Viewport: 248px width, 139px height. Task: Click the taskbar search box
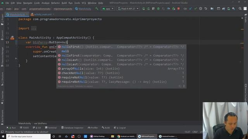28,136
